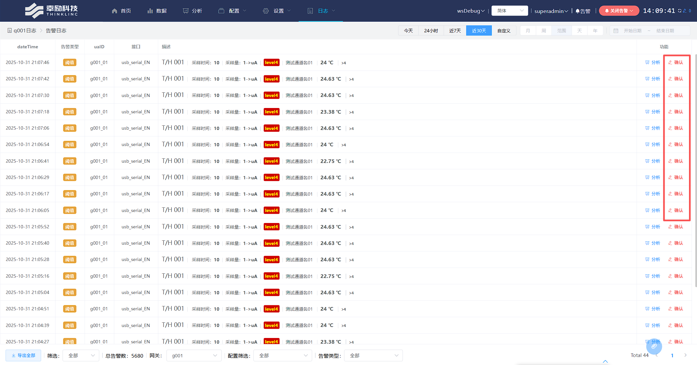Open the 配置 configuration icon in navbar

tap(221, 10)
